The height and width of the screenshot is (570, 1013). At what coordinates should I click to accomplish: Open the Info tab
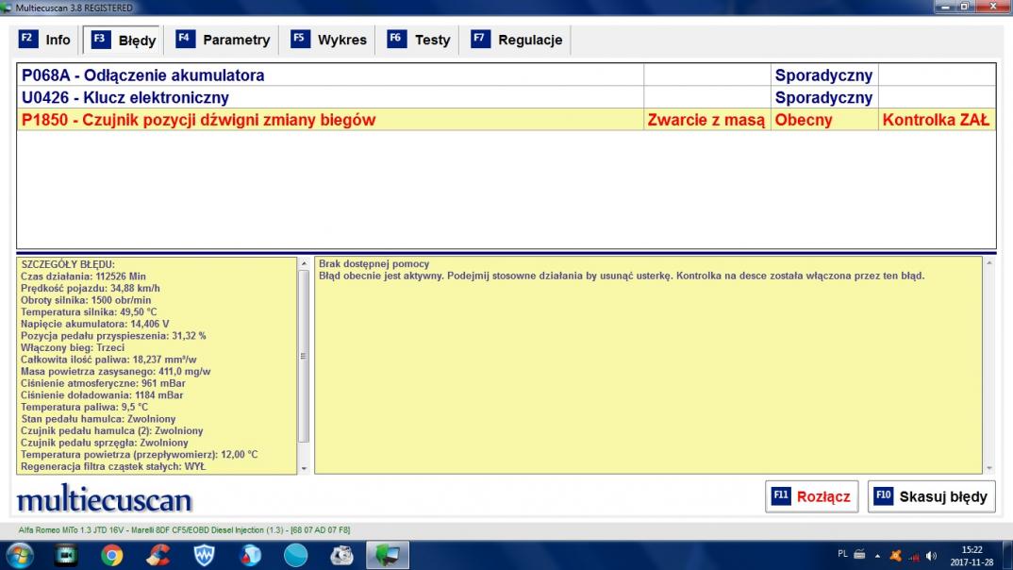(x=44, y=40)
